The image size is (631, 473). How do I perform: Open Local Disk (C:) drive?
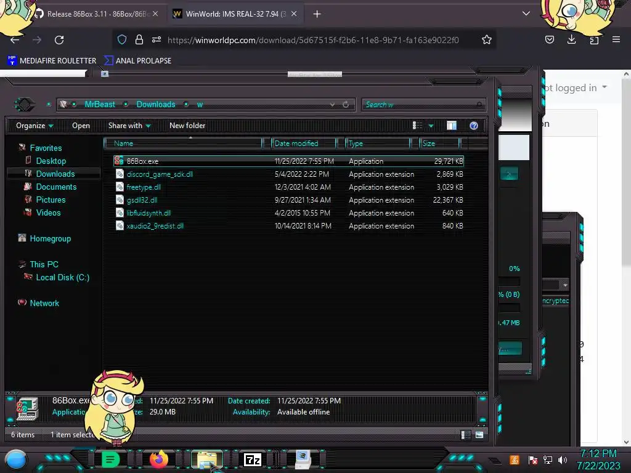[x=62, y=277]
